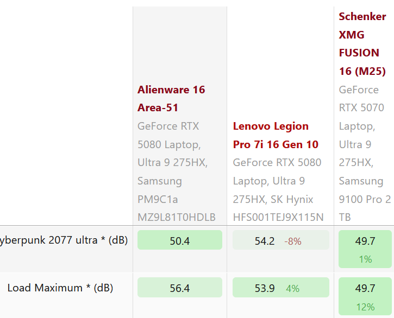Click the 12% difference under Schenker
Viewport: 394px width, 318px height.
tap(365, 307)
